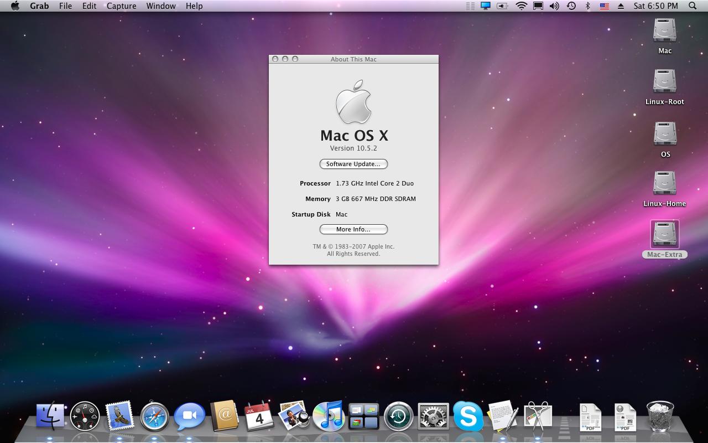Launch Dashboard from the Dock
Image resolution: width=708 pixels, height=443 pixels.
tap(85, 416)
